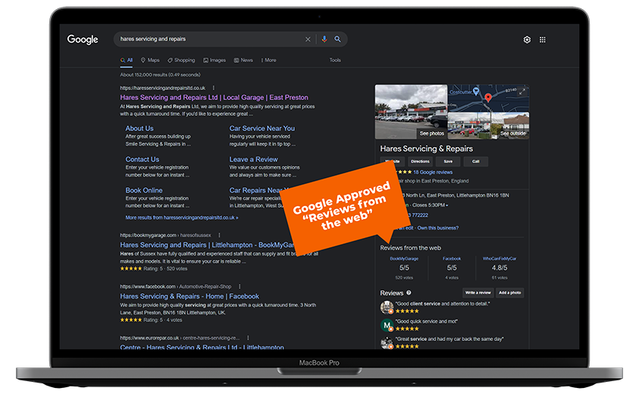Select the All results tab

[x=127, y=60]
